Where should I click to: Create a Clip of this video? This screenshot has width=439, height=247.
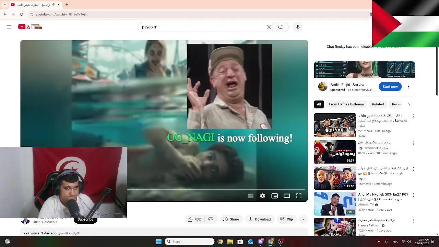(286, 219)
